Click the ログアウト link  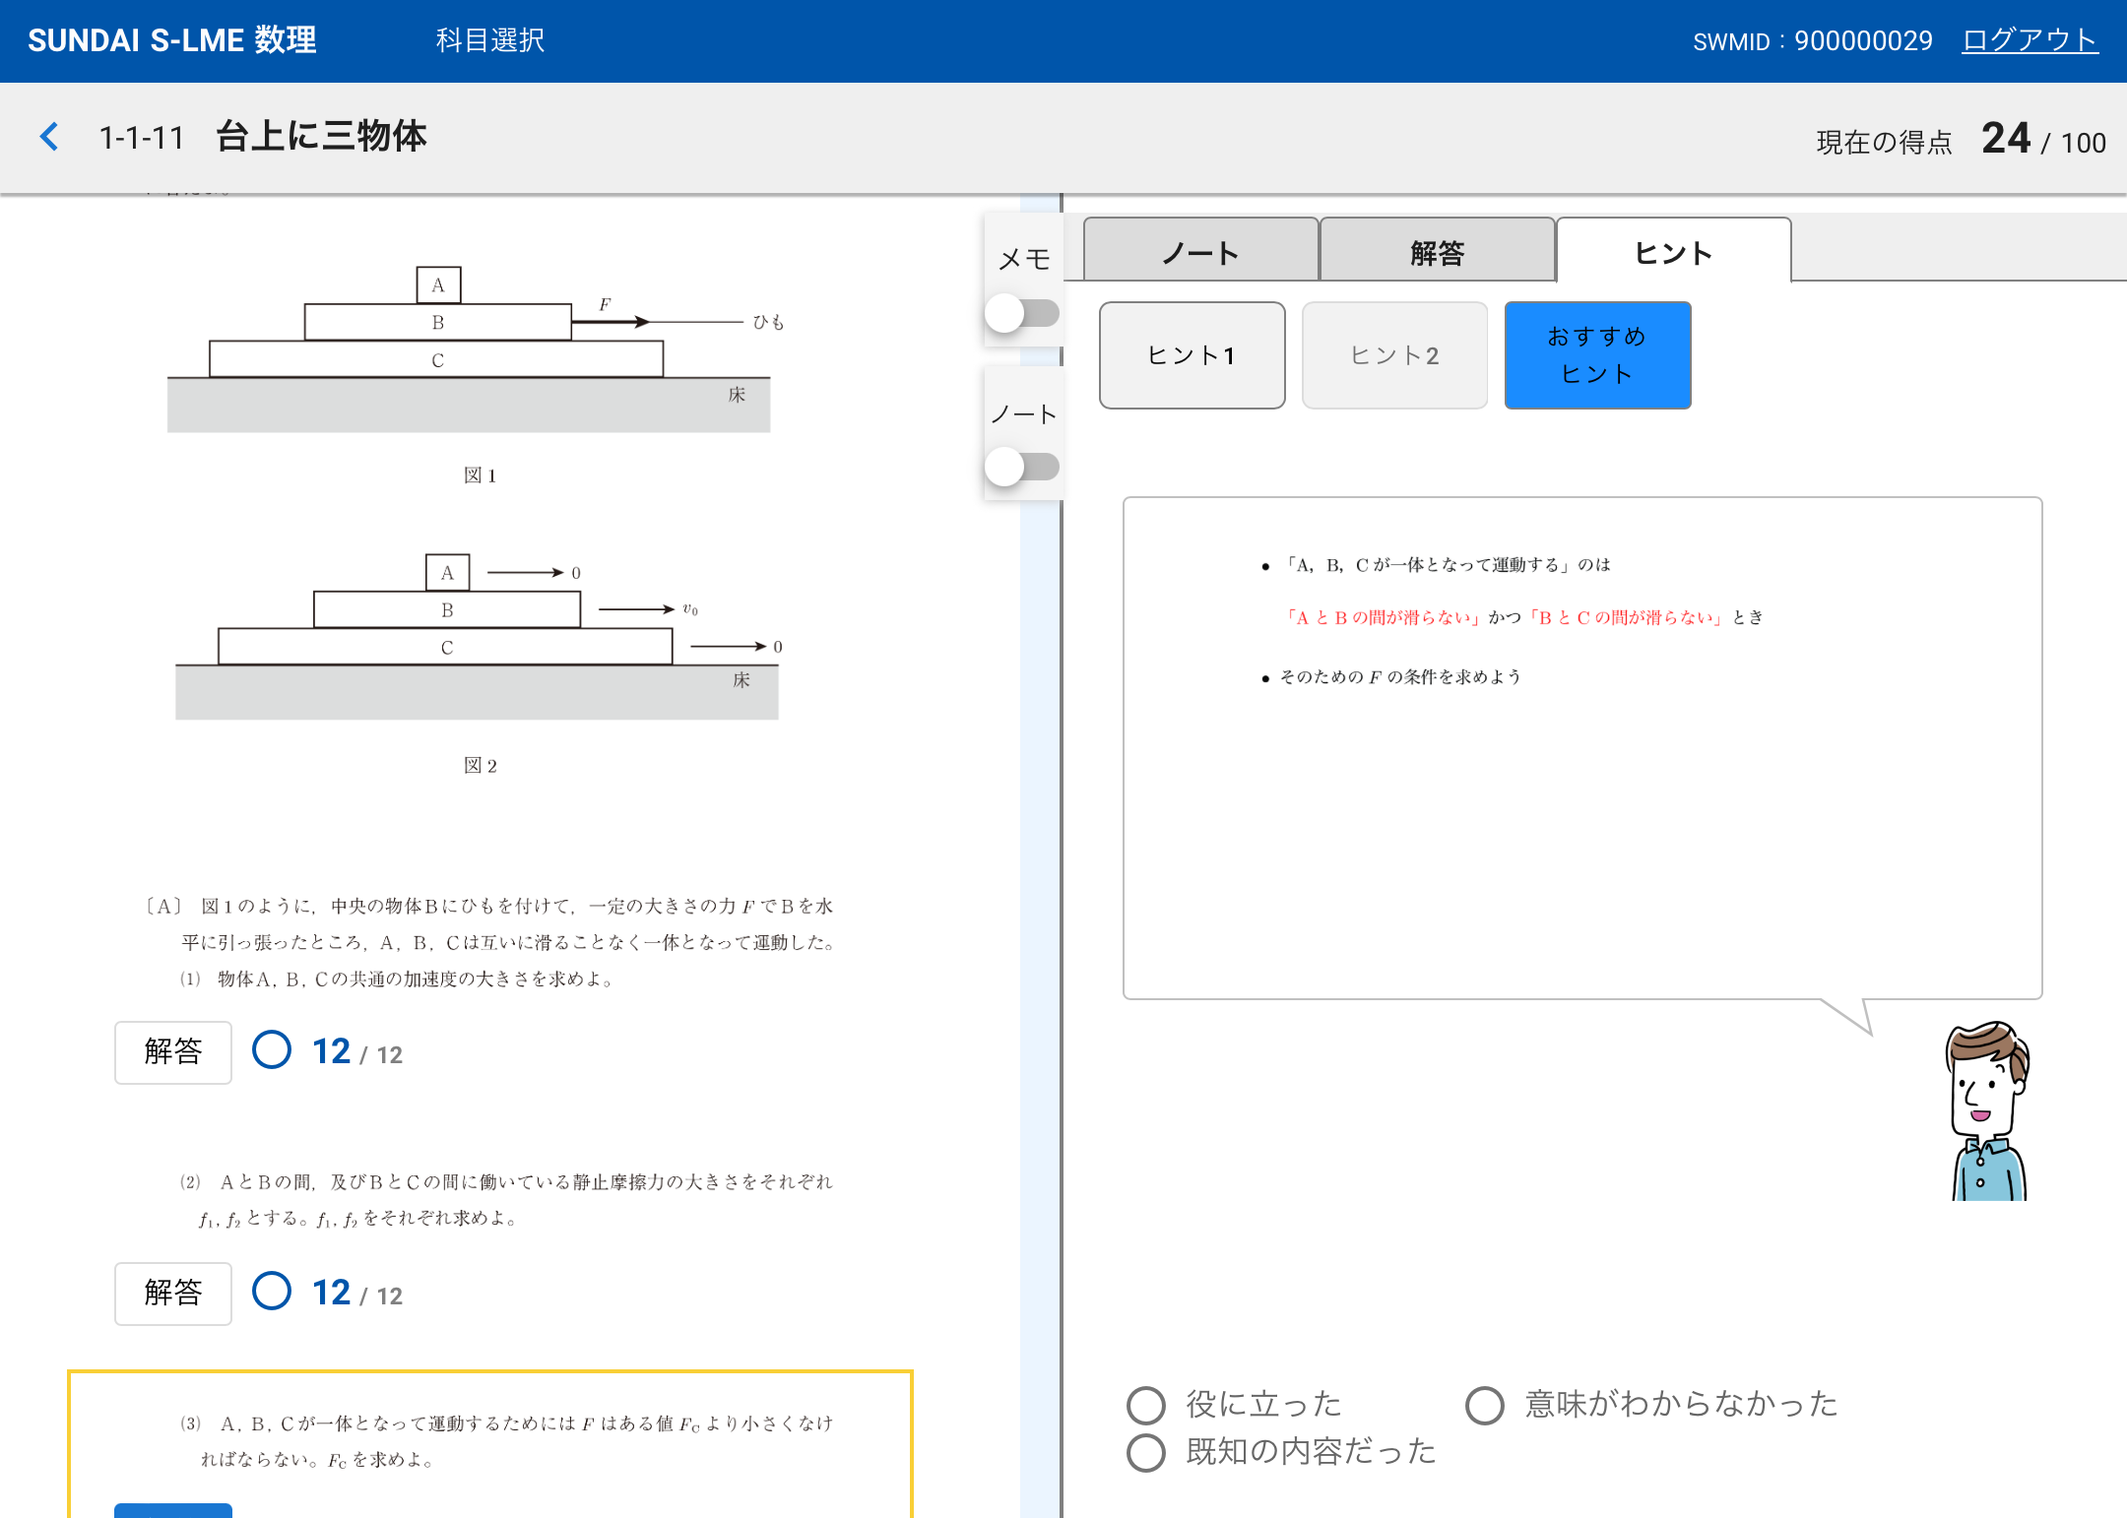click(x=2030, y=40)
